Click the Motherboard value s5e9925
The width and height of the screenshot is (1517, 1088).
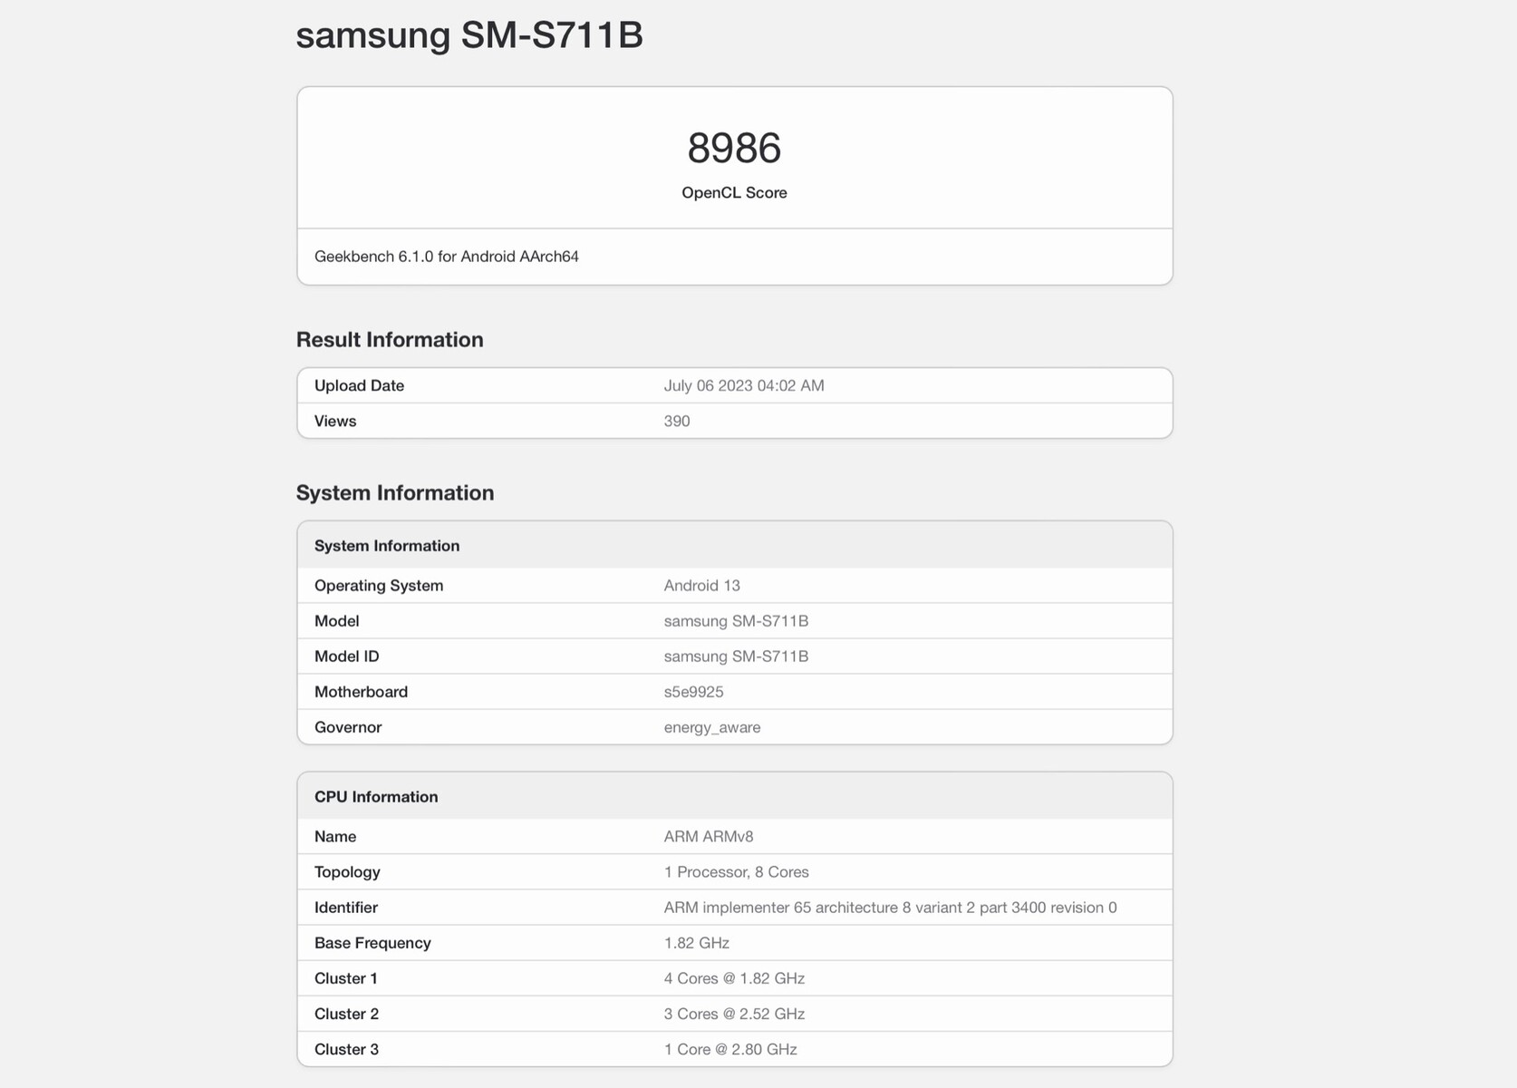pyautogui.click(x=693, y=692)
